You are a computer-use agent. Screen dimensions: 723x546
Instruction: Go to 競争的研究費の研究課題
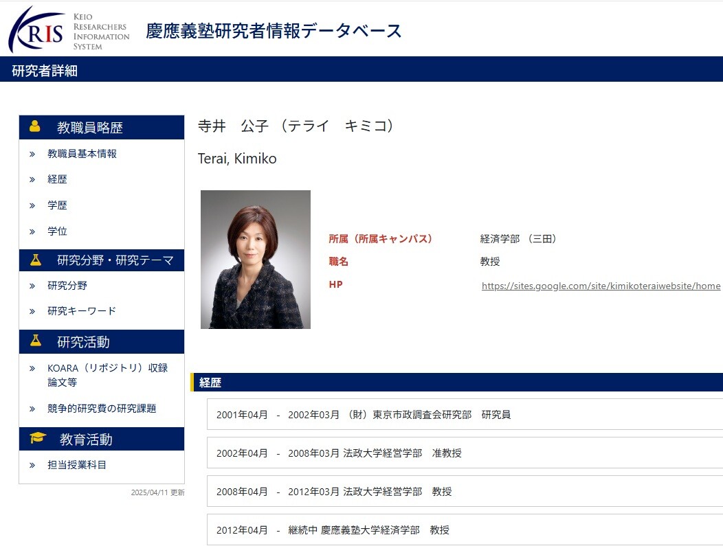(102, 409)
